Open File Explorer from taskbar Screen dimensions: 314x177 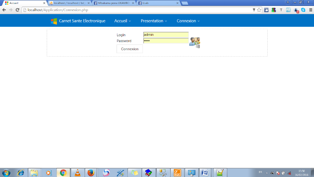tap(34, 173)
